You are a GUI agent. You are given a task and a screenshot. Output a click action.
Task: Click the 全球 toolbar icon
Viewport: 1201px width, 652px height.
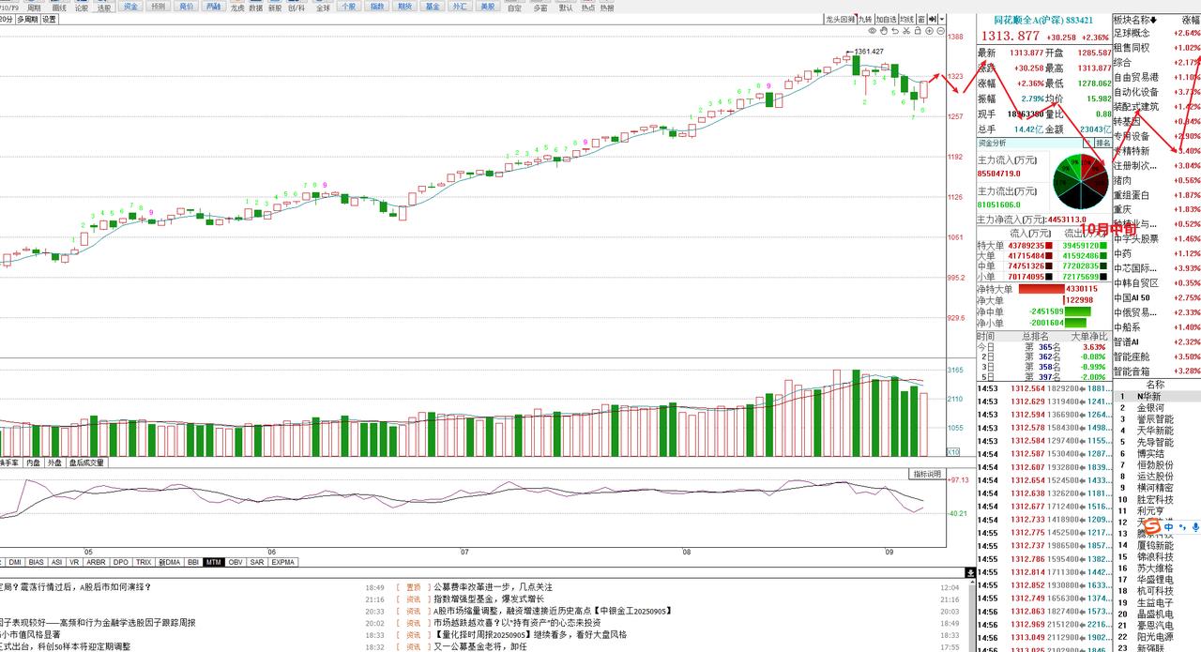(x=323, y=8)
